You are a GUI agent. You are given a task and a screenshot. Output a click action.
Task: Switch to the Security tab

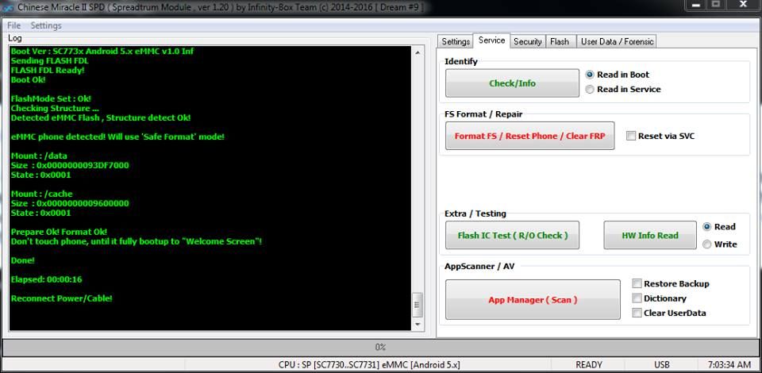(x=527, y=41)
